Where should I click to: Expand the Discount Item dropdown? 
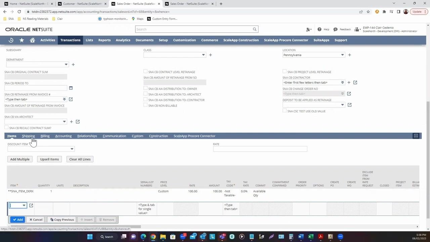[72, 149]
